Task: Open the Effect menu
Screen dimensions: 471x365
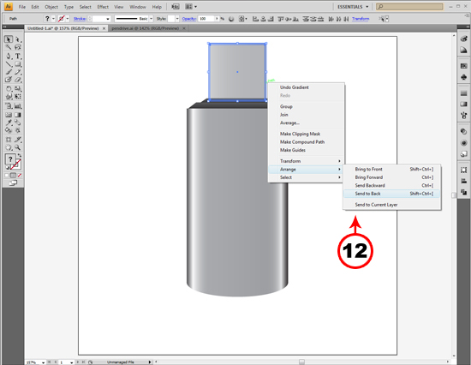Action: 103,7
